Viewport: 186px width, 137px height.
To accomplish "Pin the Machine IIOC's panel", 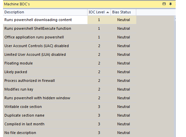I will tap(170, 4).
